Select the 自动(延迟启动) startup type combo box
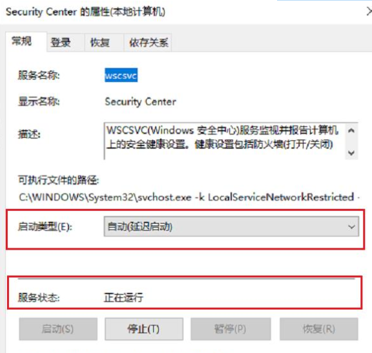Viewport: 372px width, 353px height. tap(231, 227)
